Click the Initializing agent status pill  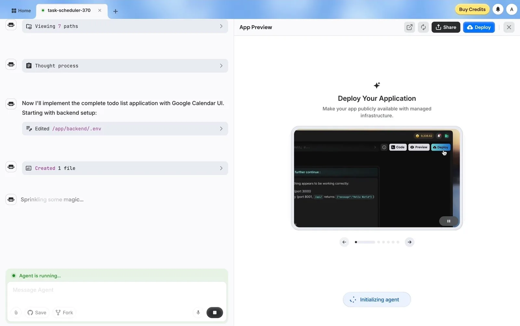377,300
